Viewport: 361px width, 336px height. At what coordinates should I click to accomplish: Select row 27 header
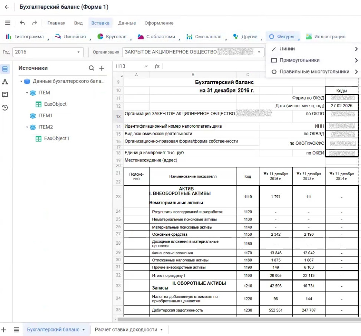pos(118,234)
